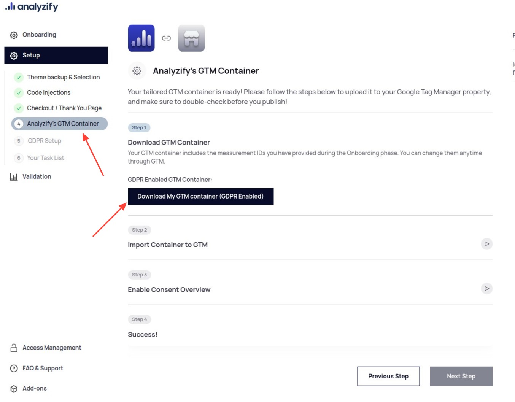Open Your Task List from the sidebar
This screenshot has height=402, width=515.
coord(46,158)
